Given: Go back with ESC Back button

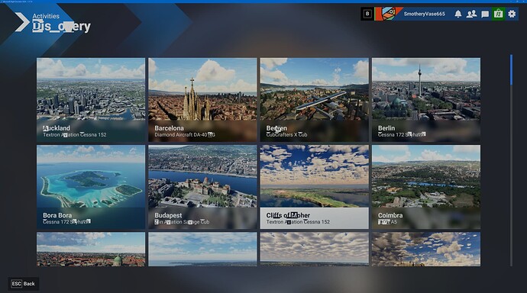Looking at the screenshot, I should [24, 284].
